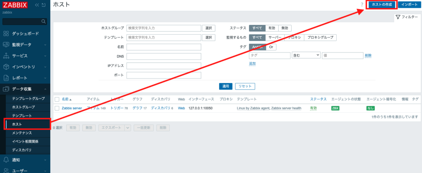The width and height of the screenshot is (422, 173).
Task: Set monitored-by filter to サーバー
Action: coord(275,38)
